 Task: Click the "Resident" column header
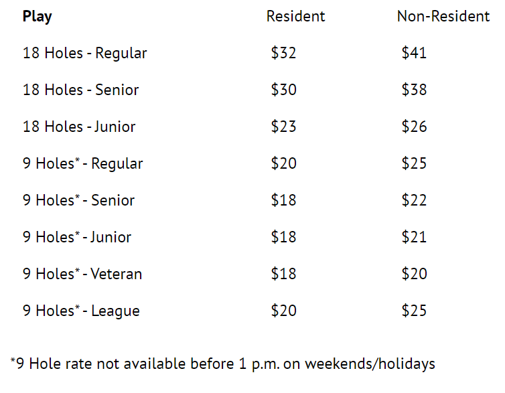pos(295,17)
